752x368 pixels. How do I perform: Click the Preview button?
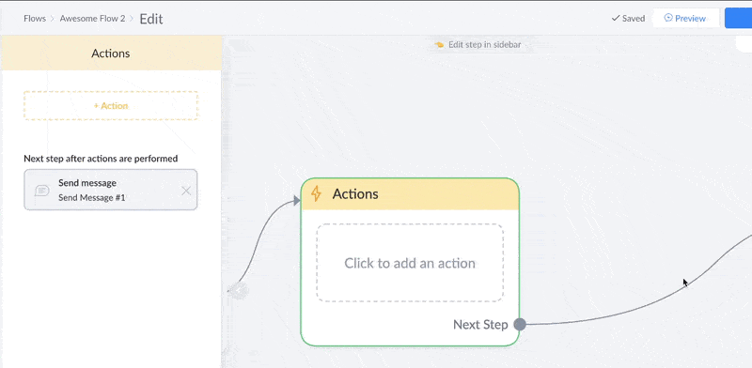686,18
